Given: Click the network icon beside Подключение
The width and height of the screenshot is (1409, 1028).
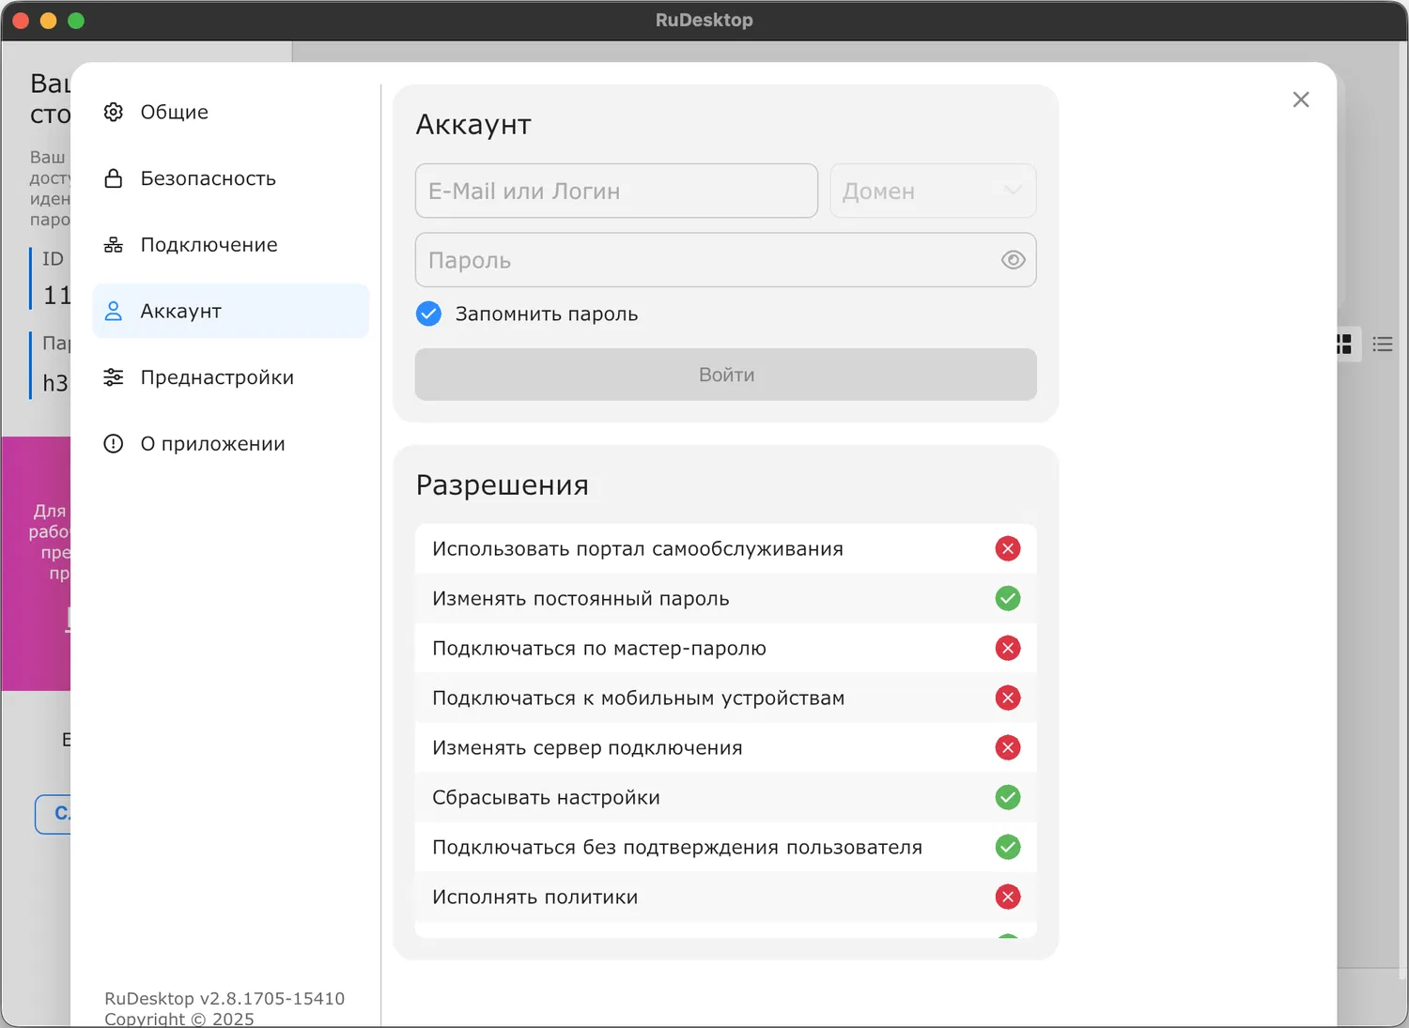Looking at the screenshot, I should (114, 245).
